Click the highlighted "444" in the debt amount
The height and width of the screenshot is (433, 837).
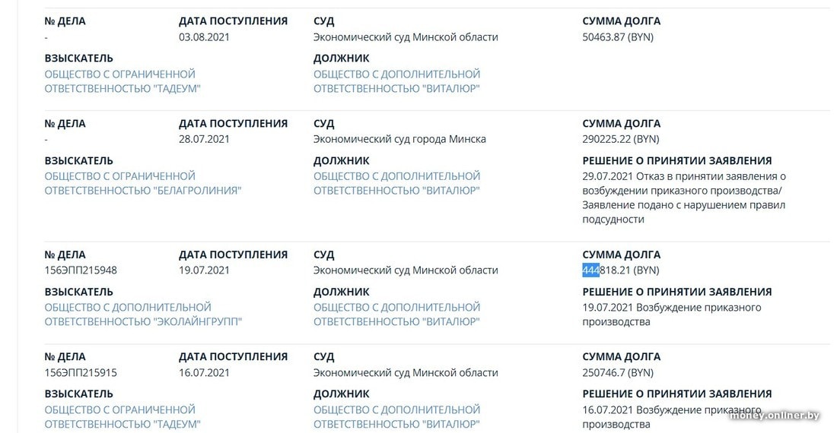point(590,270)
